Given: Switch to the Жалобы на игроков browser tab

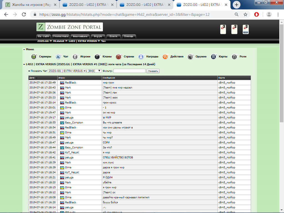Looking at the screenshot, I should (29, 5).
